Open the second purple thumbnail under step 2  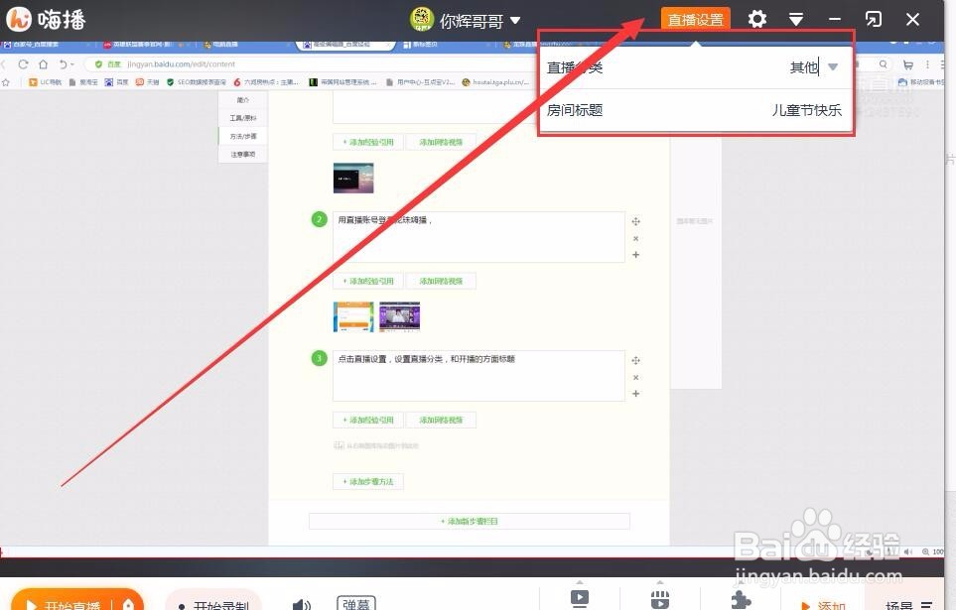[x=399, y=316]
